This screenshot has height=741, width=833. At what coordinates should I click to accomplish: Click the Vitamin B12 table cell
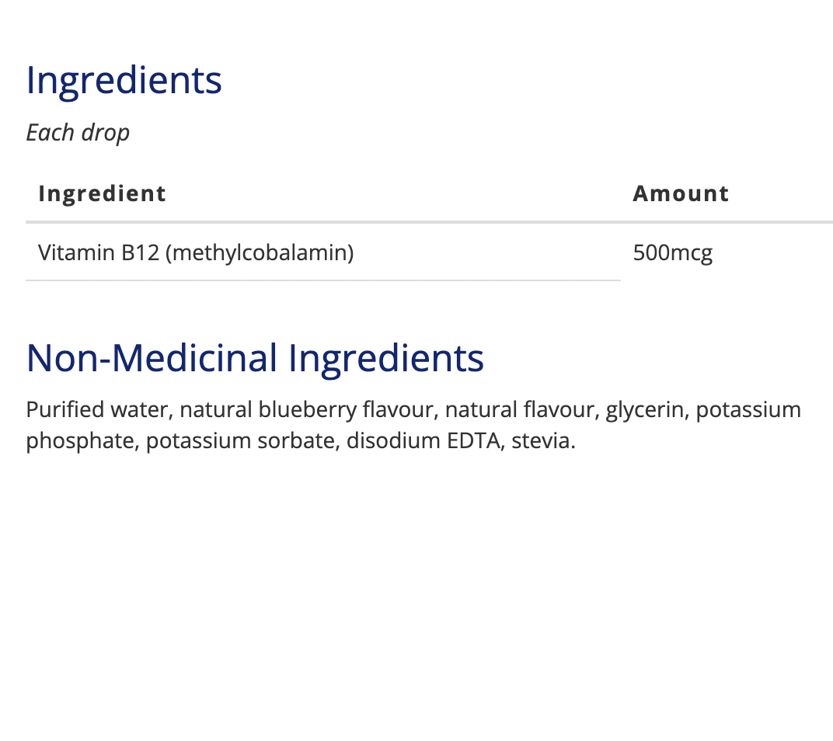pyautogui.click(x=196, y=253)
